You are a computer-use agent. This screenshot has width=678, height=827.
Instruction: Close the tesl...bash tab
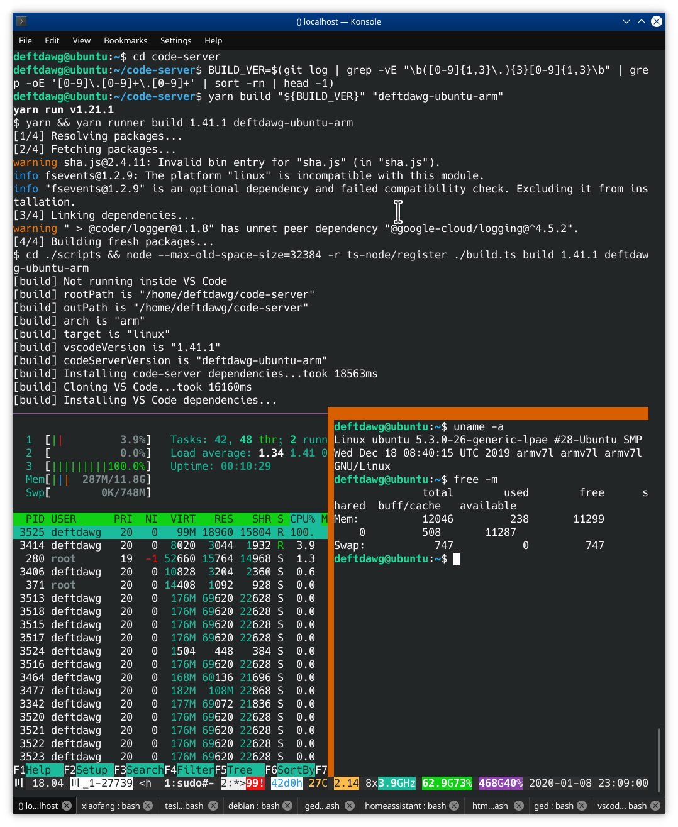[x=213, y=806]
